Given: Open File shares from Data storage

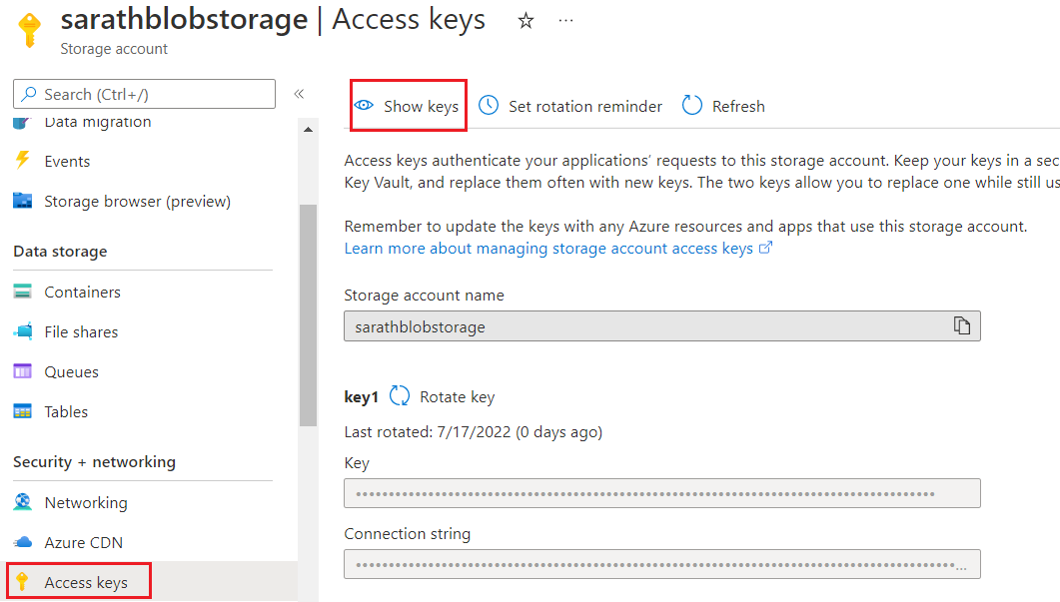Looking at the screenshot, I should 81,331.
